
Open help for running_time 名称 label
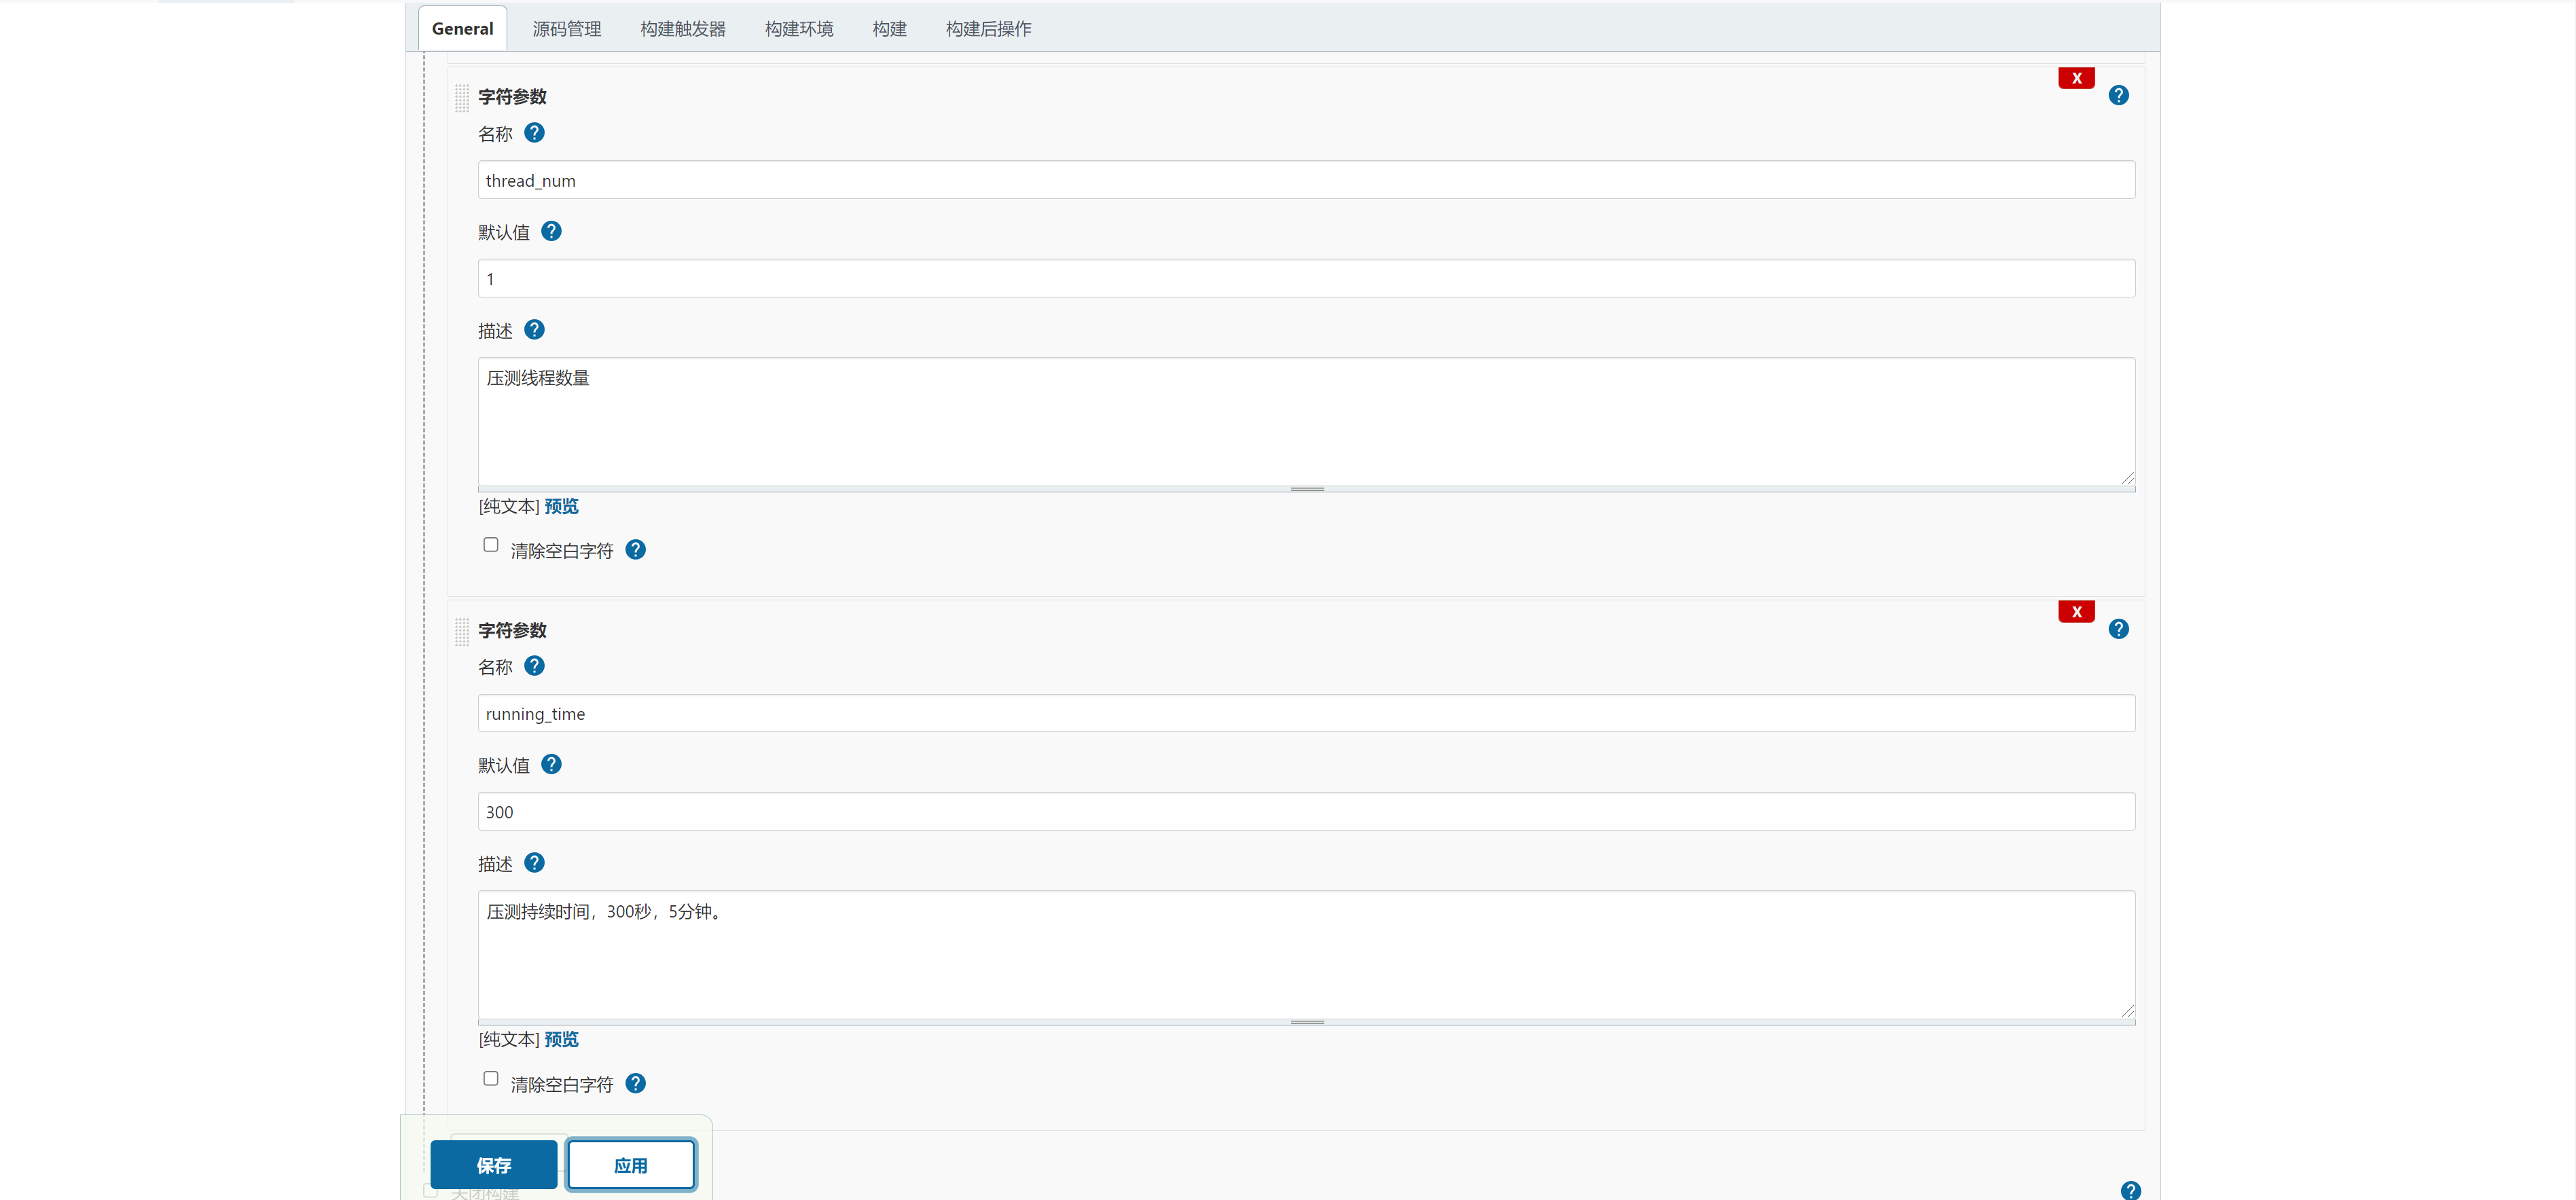click(534, 666)
